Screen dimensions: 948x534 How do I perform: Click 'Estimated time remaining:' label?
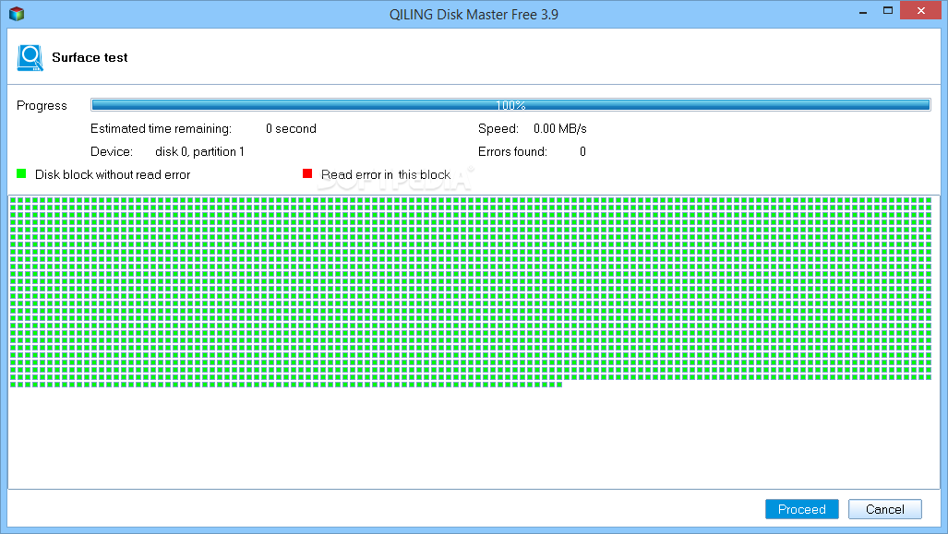click(161, 129)
